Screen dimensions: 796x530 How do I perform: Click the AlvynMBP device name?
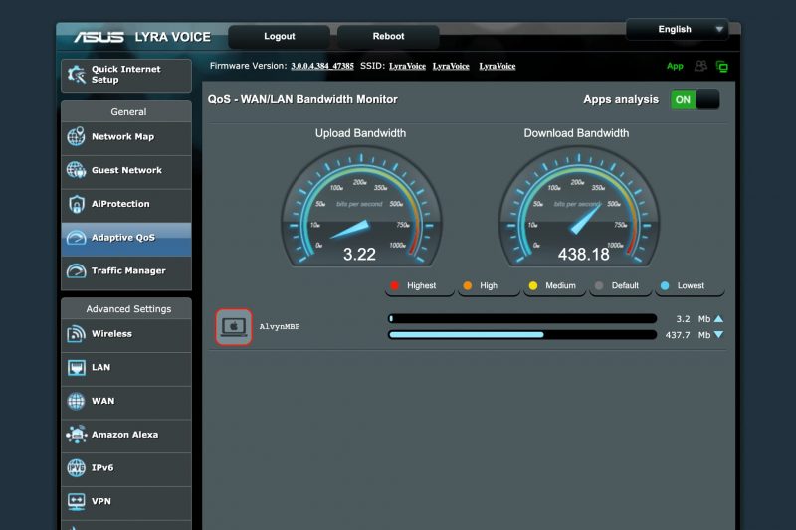[280, 327]
